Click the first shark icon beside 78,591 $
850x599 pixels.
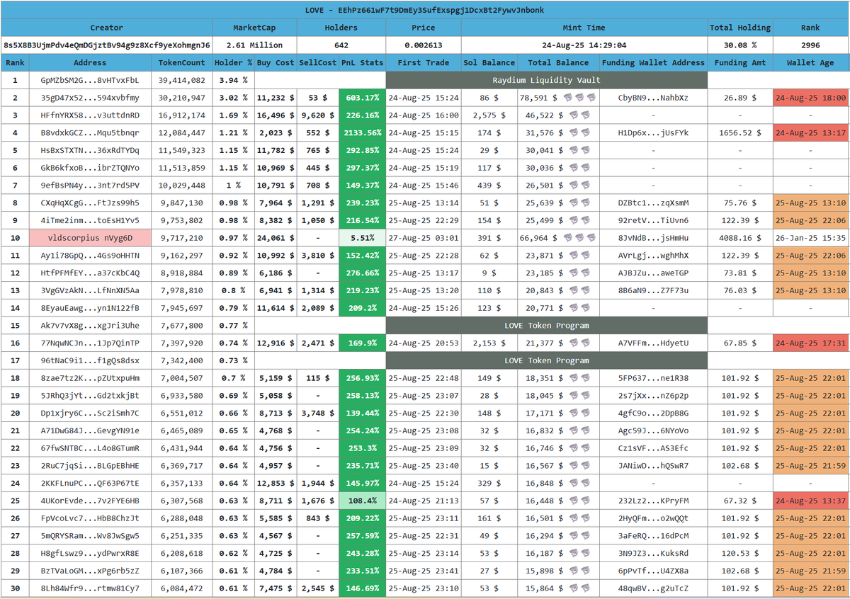tap(568, 97)
